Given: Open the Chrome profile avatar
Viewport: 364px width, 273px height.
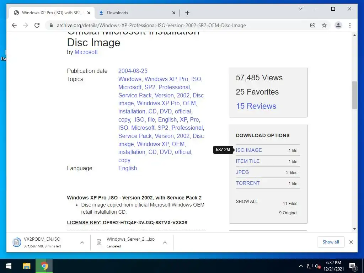Looking at the screenshot, I should pyautogui.click(x=338, y=25).
